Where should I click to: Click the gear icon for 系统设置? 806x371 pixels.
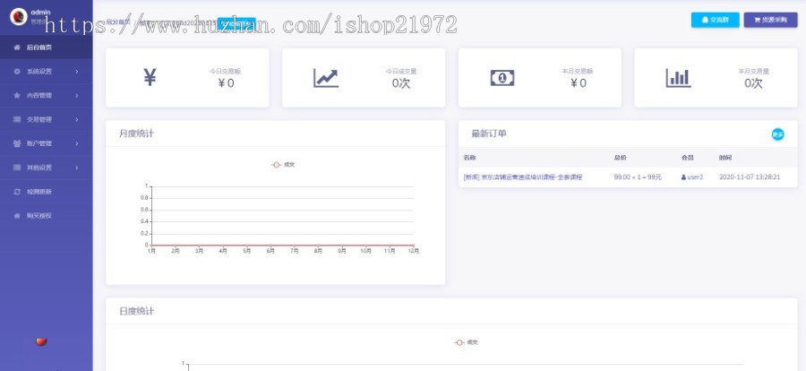[x=17, y=72]
